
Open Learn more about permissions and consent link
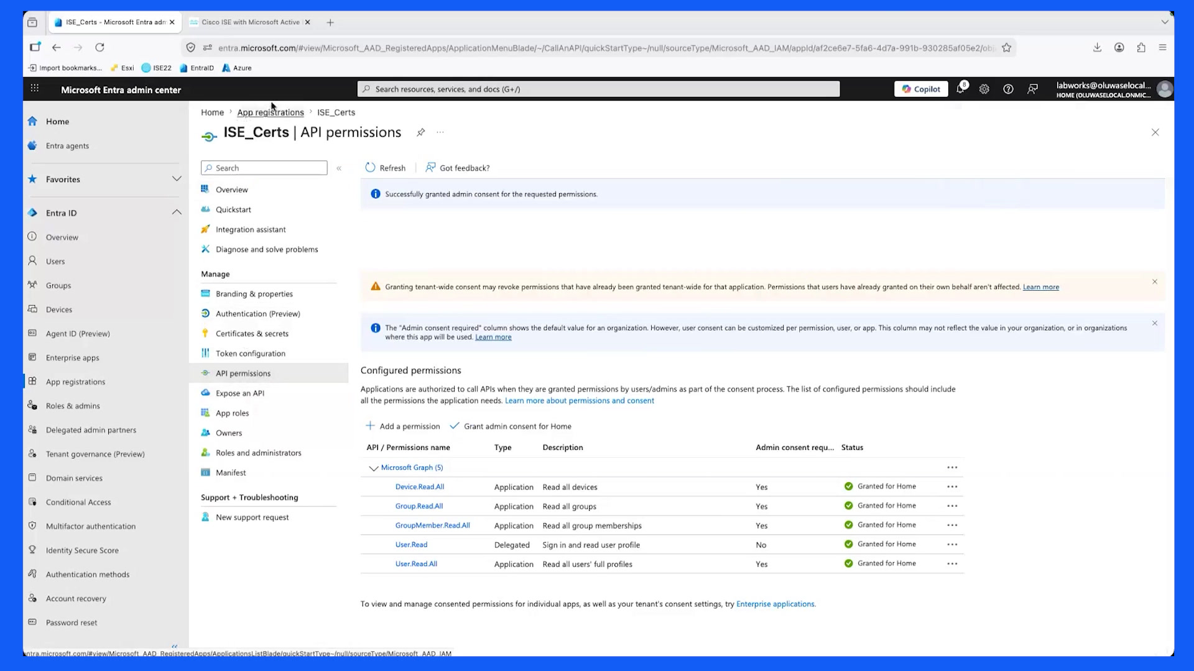click(579, 401)
